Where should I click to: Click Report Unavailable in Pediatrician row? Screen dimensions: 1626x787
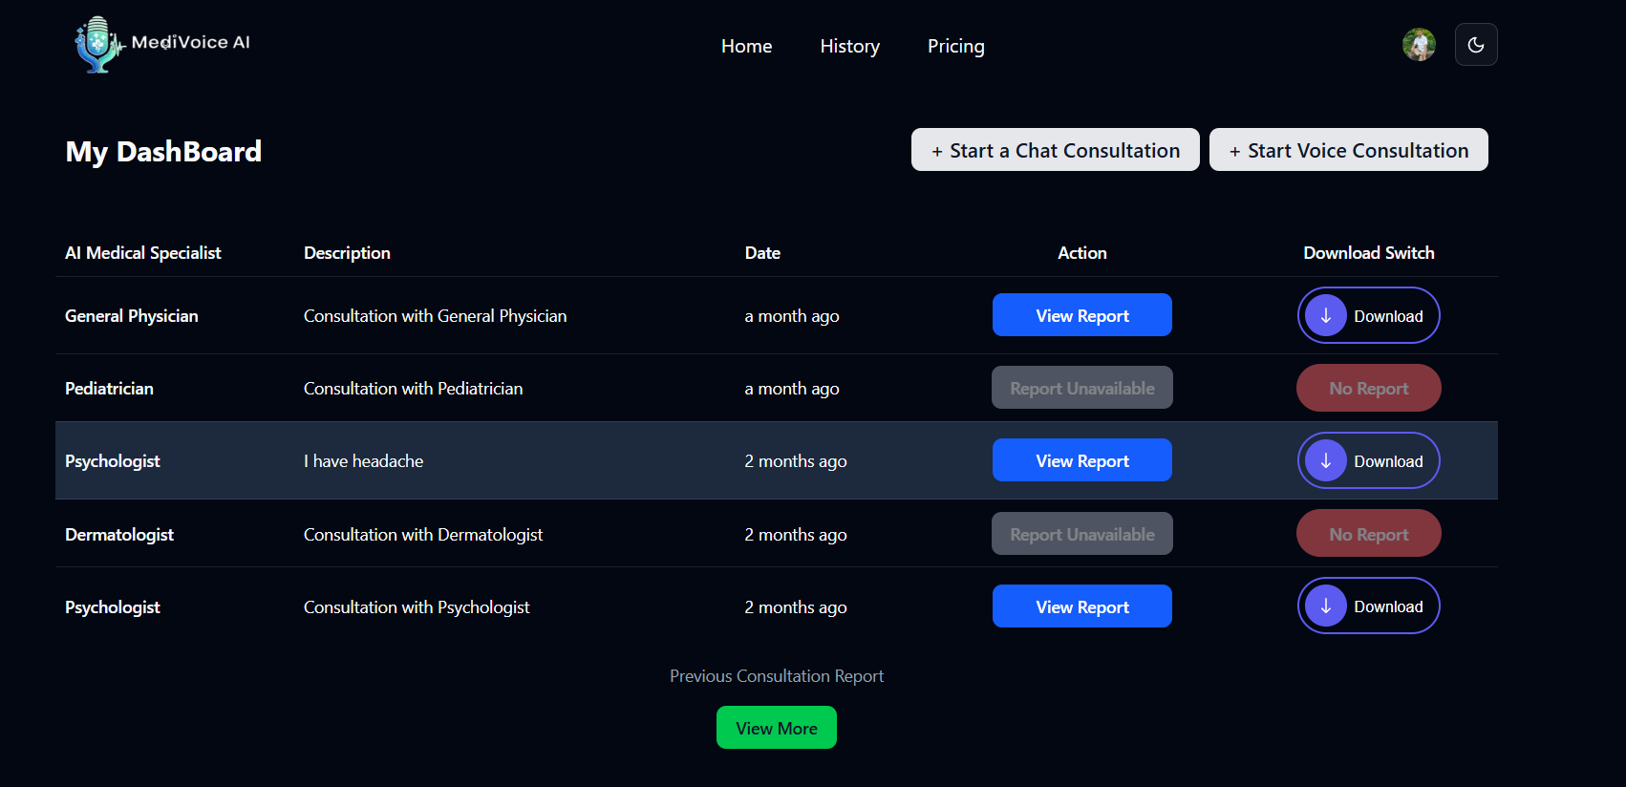pyautogui.click(x=1082, y=388)
